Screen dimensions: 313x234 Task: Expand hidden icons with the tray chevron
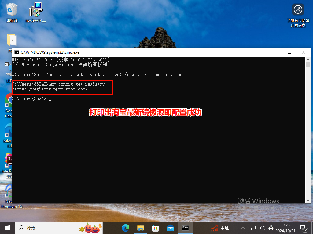point(243,228)
